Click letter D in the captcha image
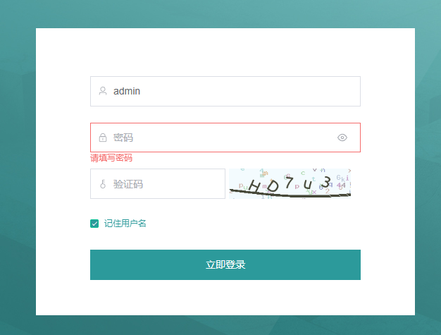441x335 pixels. tap(273, 186)
